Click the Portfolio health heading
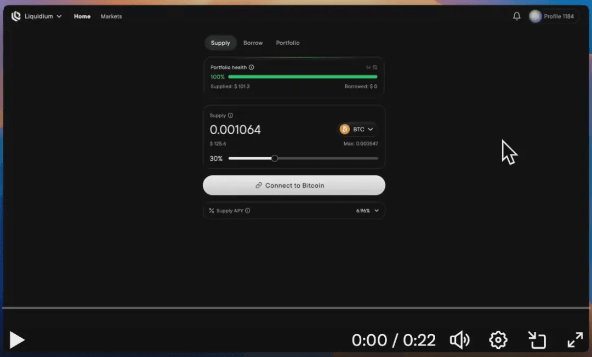This screenshot has height=357, width=592. [x=229, y=67]
